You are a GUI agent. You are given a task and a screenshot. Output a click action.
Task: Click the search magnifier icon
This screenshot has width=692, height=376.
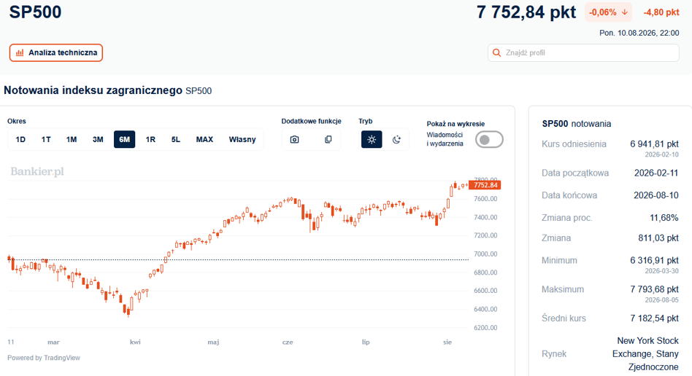point(496,53)
